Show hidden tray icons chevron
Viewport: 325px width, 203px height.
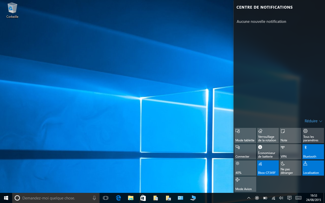click(249, 198)
